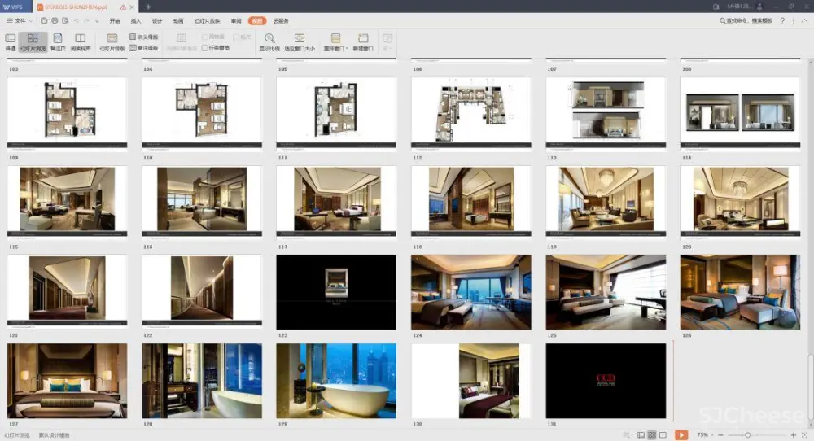
Task: Switch to Normal (普通) view icon
Action: pos(11,41)
